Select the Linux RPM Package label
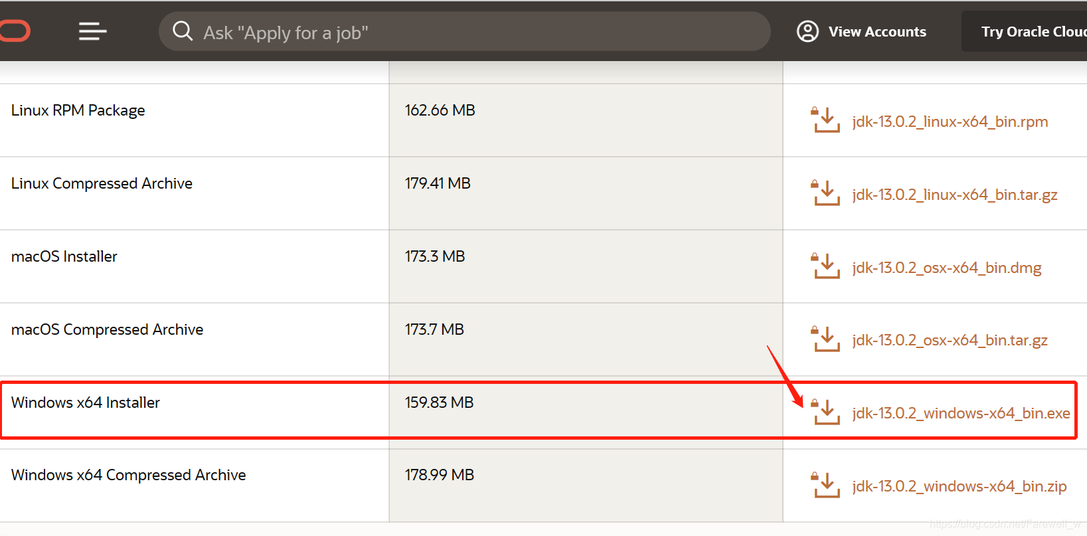Viewport: 1087px width, 536px height. click(x=78, y=110)
